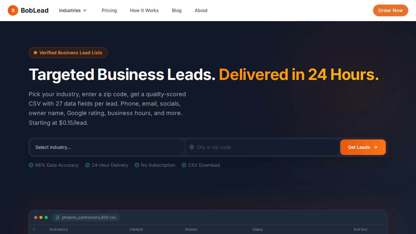Click the Order Now button

(x=390, y=10)
